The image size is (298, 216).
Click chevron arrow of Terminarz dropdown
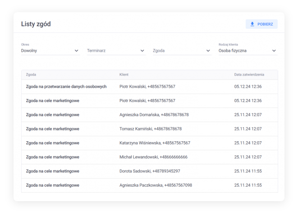click(142, 51)
